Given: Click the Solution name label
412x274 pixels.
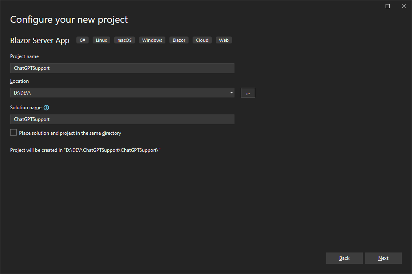Looking at the screenshot, I should click(x=26, y=108).
